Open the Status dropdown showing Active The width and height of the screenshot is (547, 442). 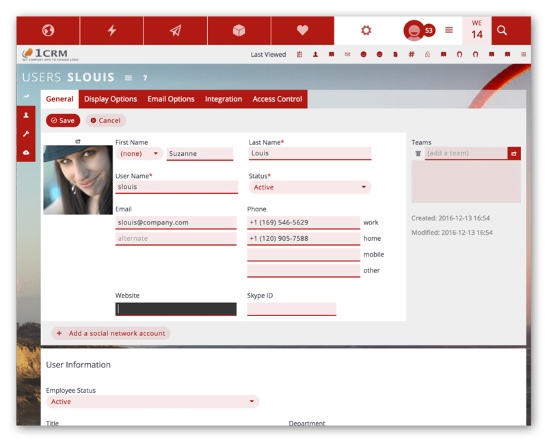[x=310, y=187]
